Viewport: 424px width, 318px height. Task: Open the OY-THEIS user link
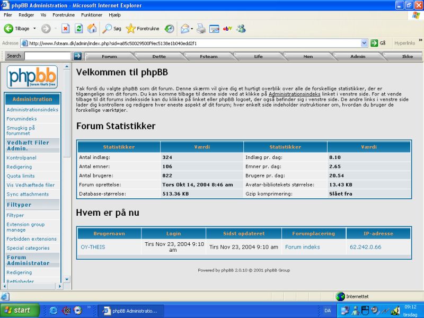(92, 247)
